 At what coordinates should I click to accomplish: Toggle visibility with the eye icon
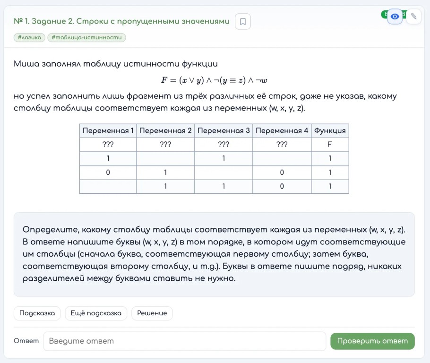(x=395, y=17)
